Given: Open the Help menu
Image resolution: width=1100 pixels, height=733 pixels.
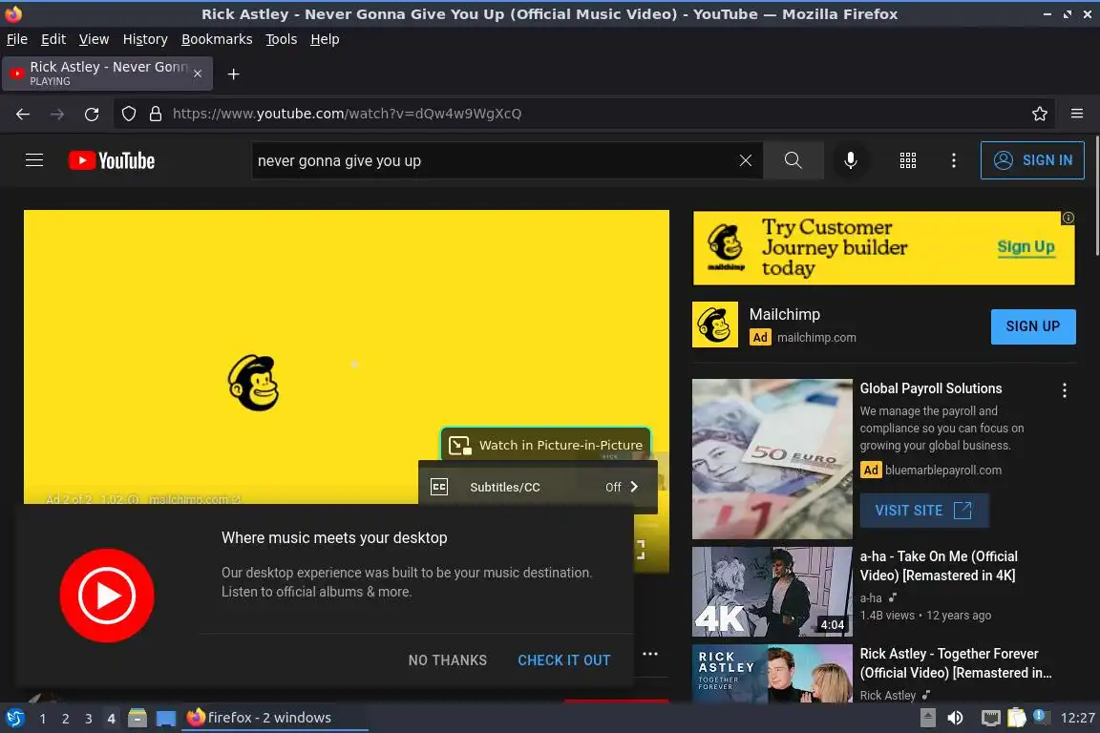Looking at the screenshot, I should [325, 39].
